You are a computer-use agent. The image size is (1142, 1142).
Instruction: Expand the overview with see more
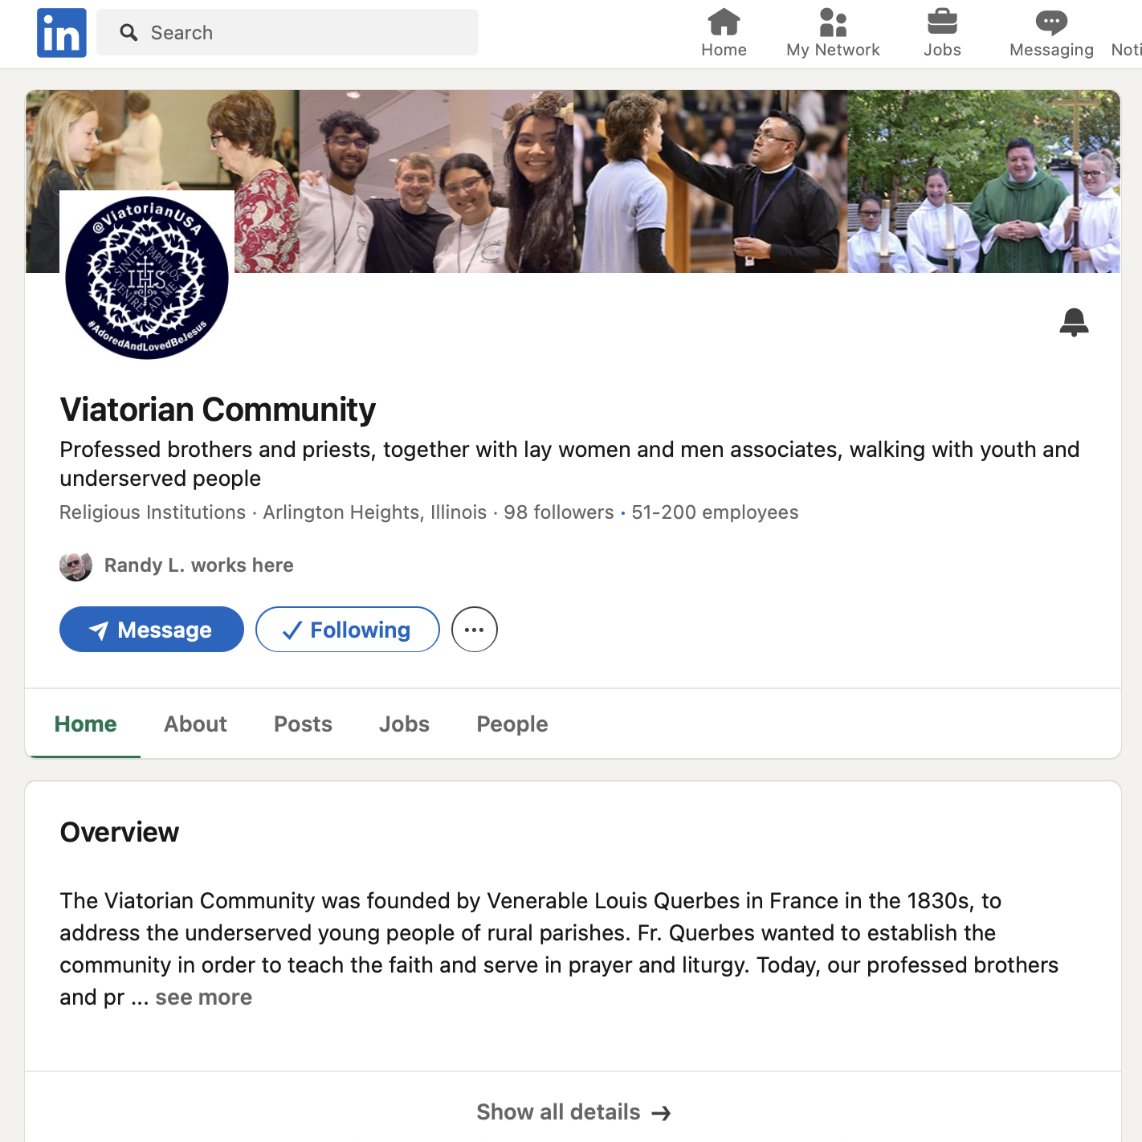(x=204, y=997)
